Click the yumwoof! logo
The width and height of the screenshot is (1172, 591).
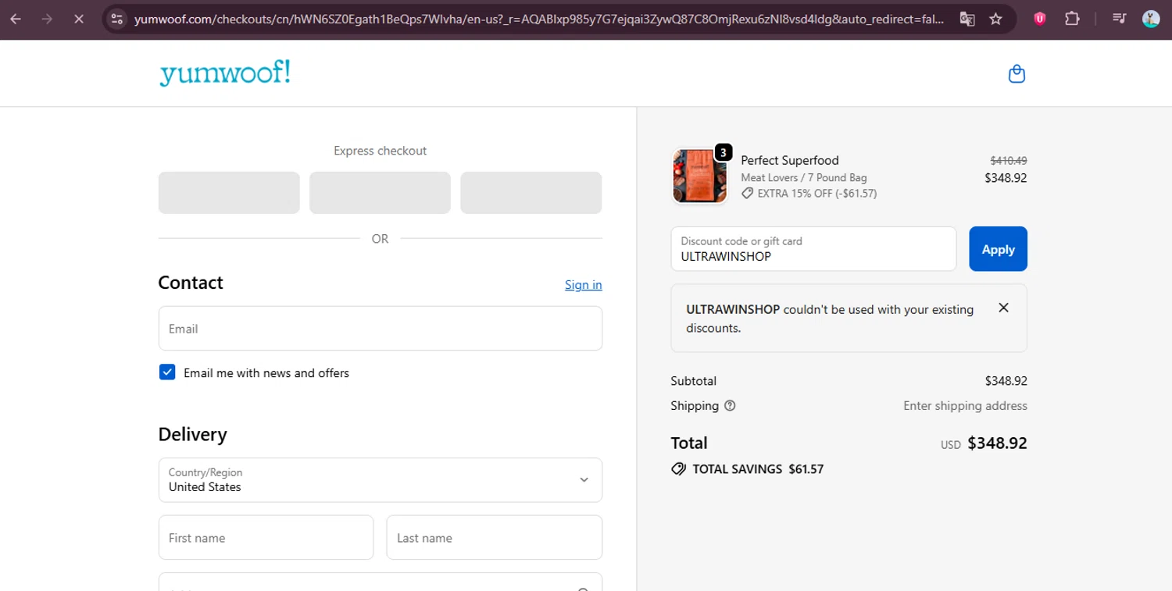pyautogui.click(x=225, y=73)
